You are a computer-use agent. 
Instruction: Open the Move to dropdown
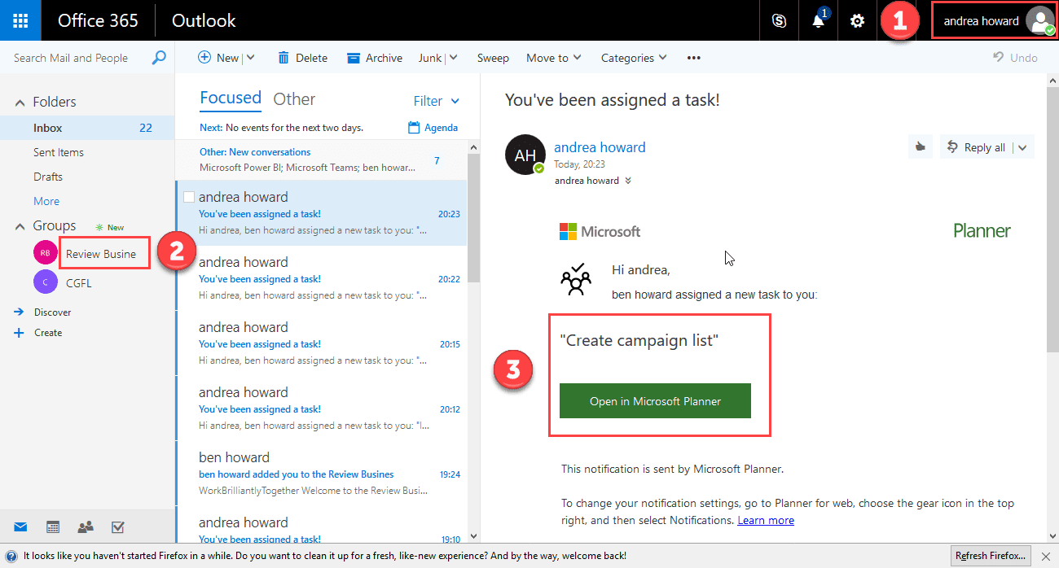(554, 58)
